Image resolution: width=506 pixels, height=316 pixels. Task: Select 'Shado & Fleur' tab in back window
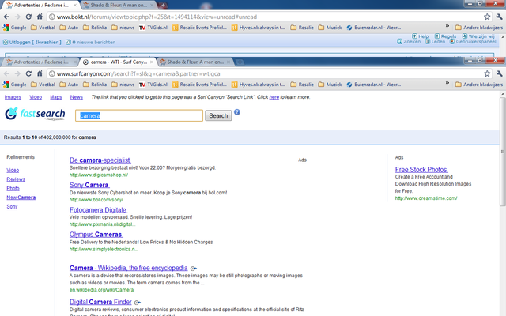click(119, 6)
